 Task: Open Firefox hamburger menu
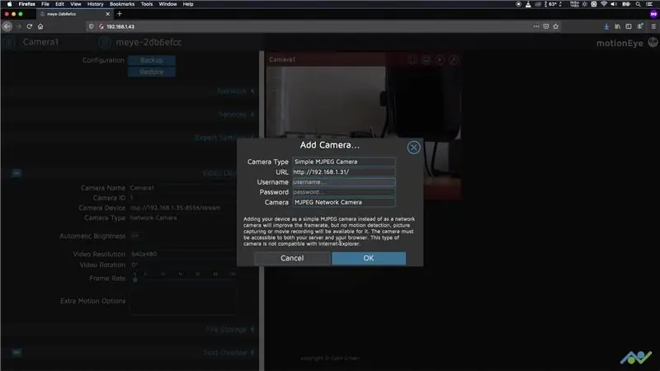(653, 26)
